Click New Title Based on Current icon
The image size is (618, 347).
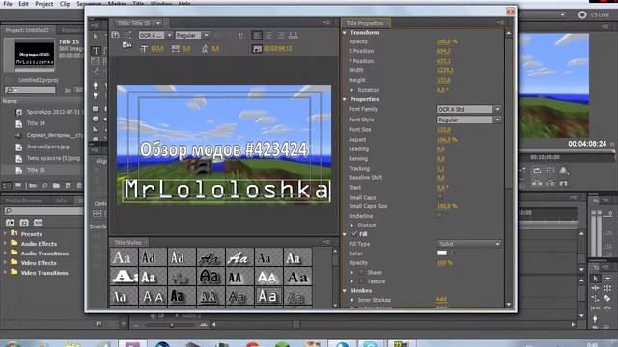click(x=115, y=35)
